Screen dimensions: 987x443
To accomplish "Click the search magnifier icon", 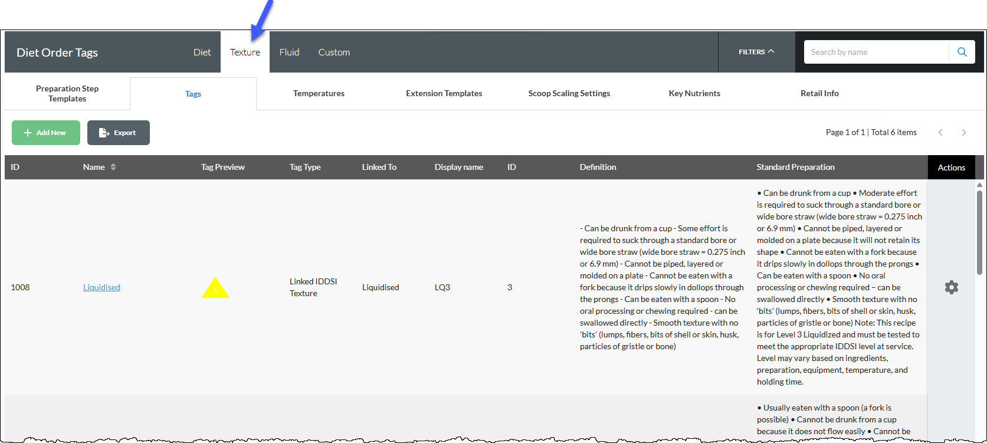I will [962, 52].
